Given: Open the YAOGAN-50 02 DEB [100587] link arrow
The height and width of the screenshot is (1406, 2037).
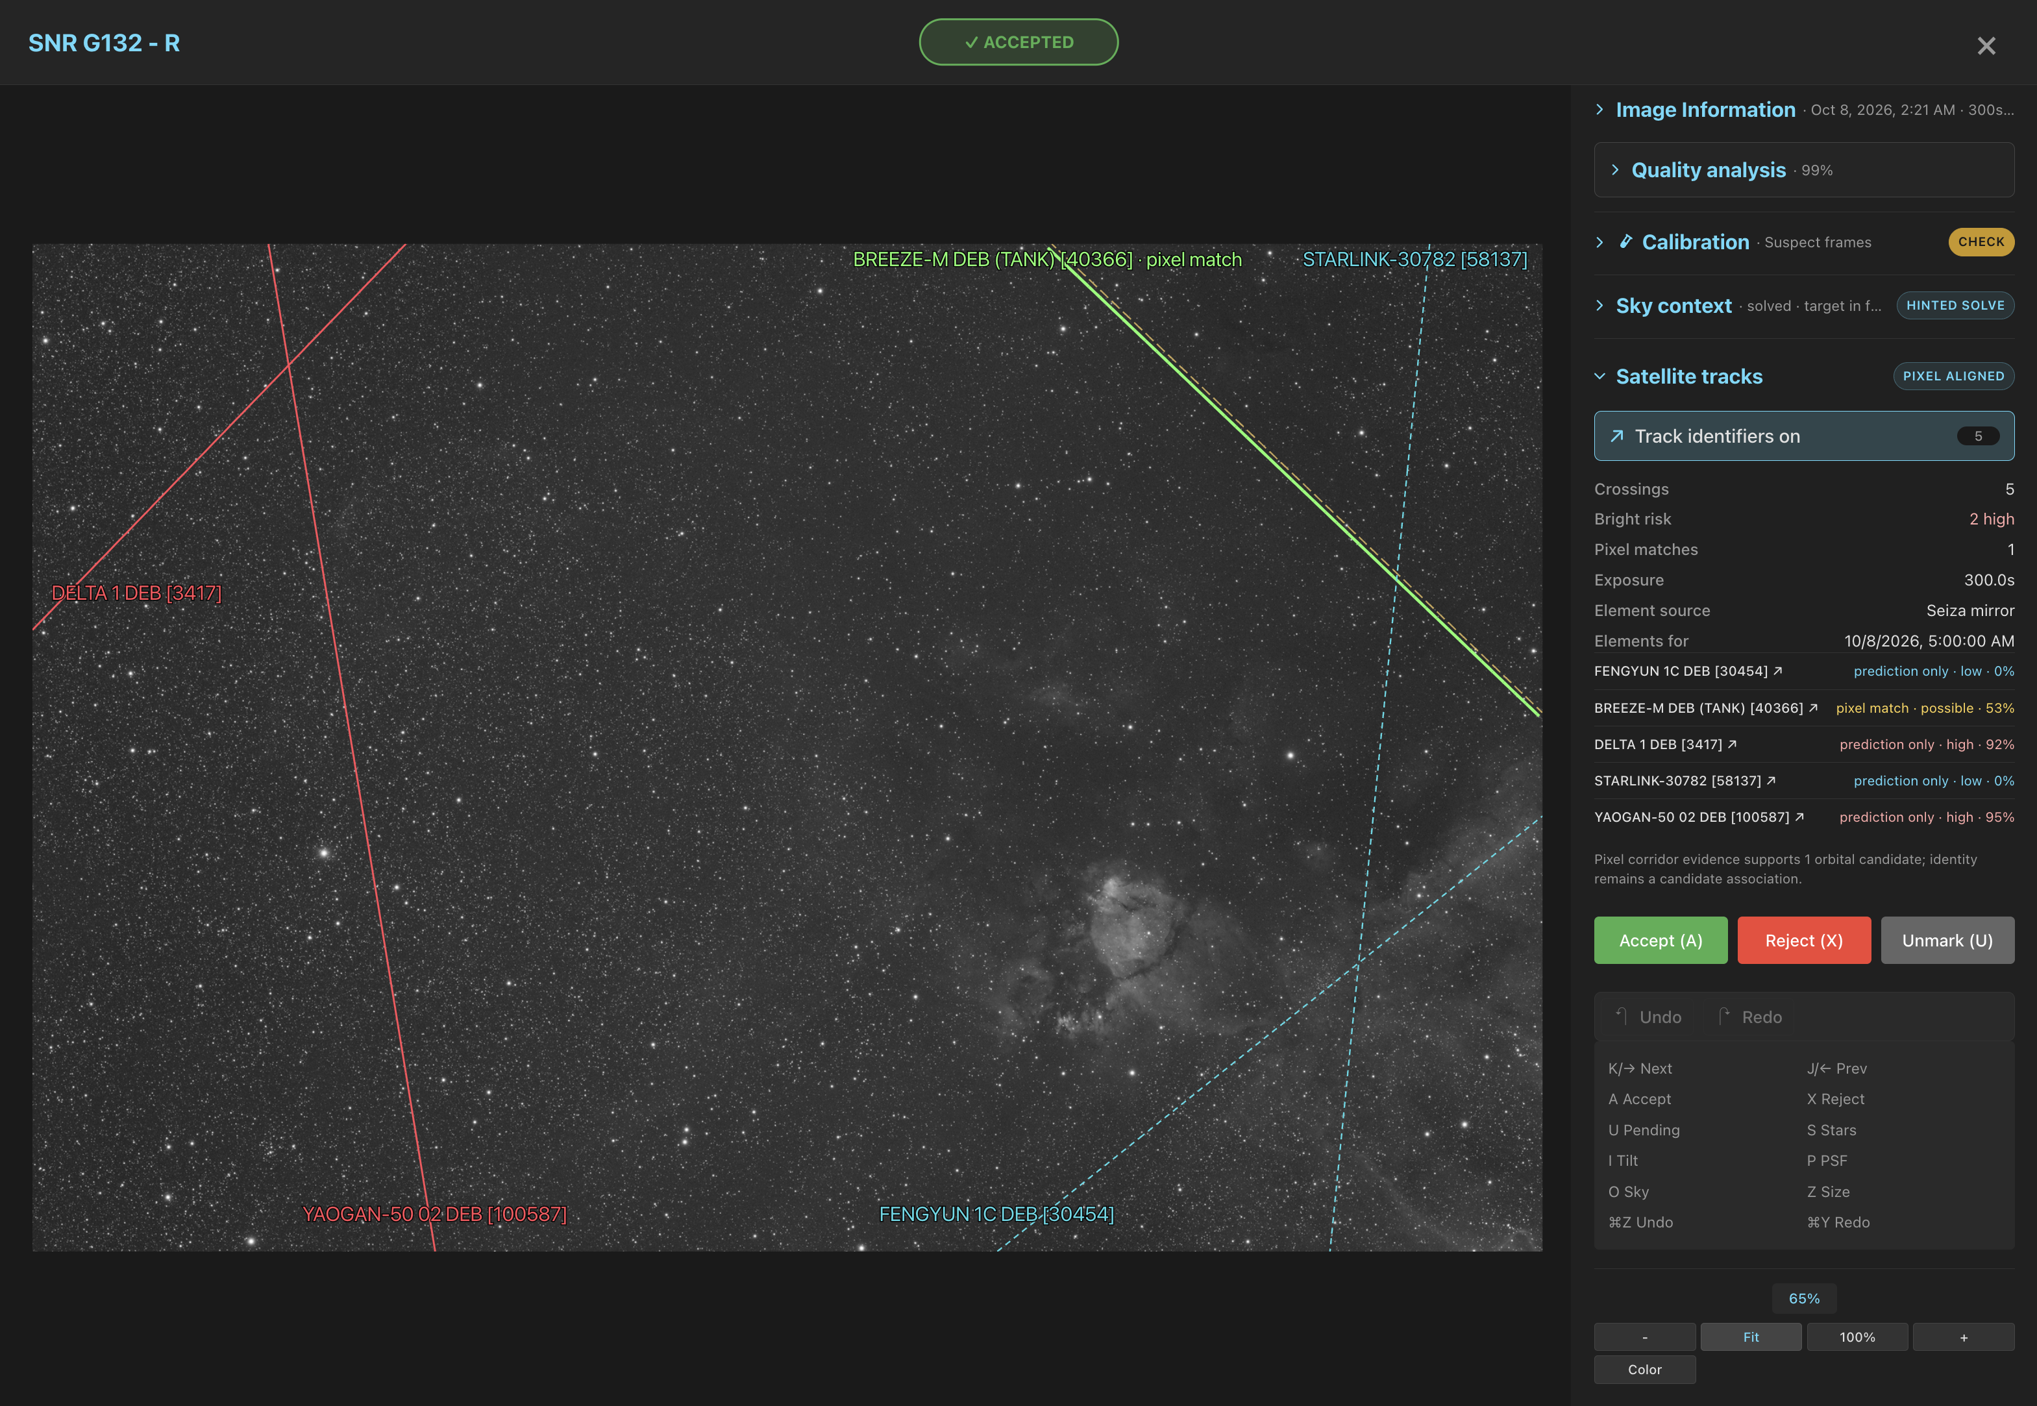Looking at the screenshot, I should pyautogui.click(x=1799, y=817).
